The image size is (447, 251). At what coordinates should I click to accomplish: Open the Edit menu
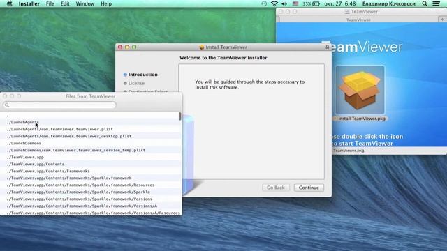pyautogui.click(x=65, y=3)
